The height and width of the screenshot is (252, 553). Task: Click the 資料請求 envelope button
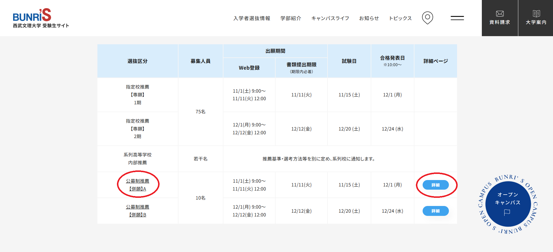[x=500, y=18]
